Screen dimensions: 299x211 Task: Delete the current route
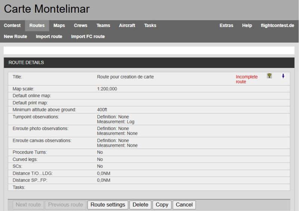pyautogui.click(x=141, y=205)
